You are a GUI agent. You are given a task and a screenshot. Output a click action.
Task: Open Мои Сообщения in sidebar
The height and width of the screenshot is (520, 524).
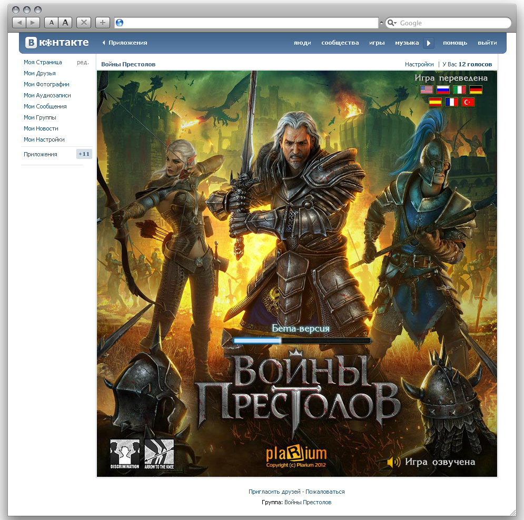coord(45,106)
